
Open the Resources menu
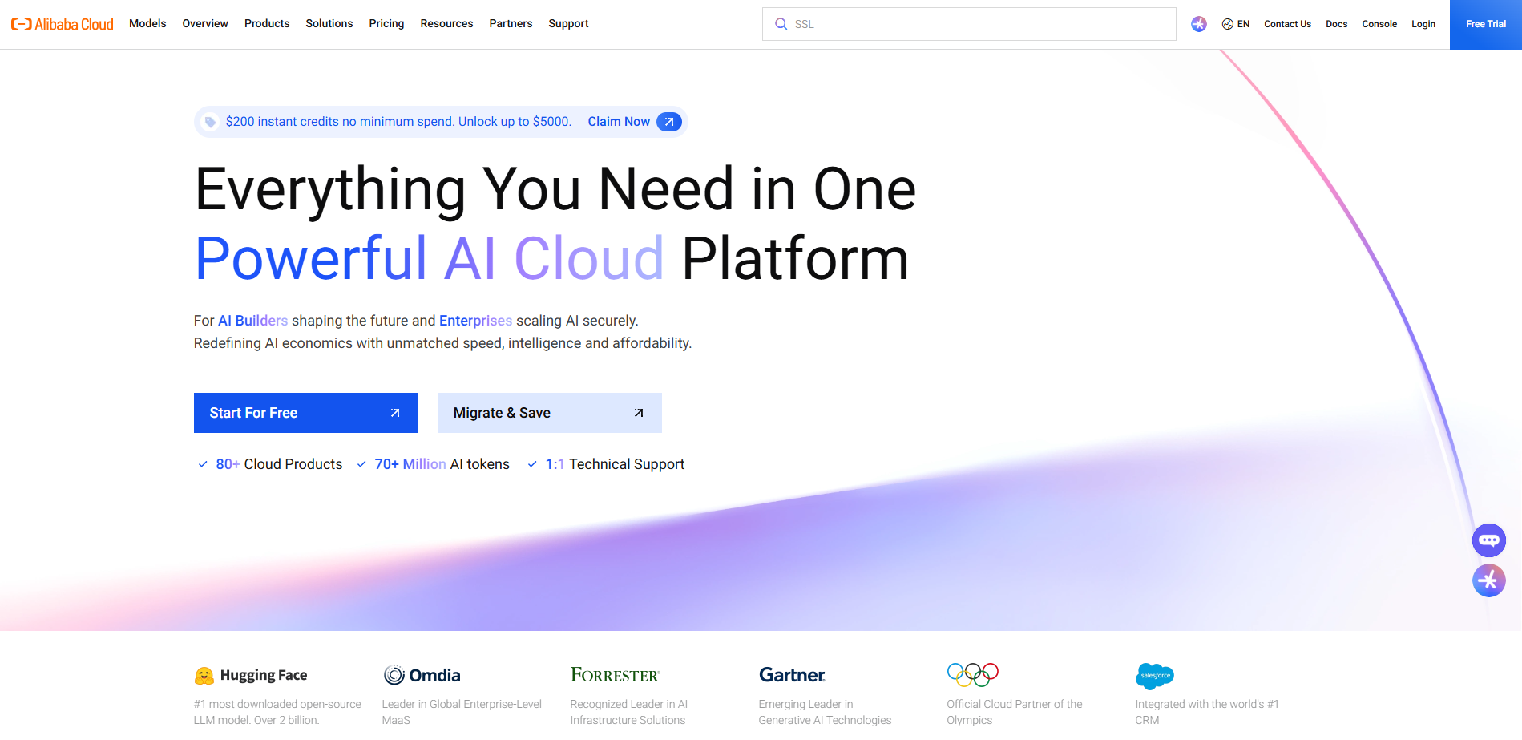(x=446, y=24)
